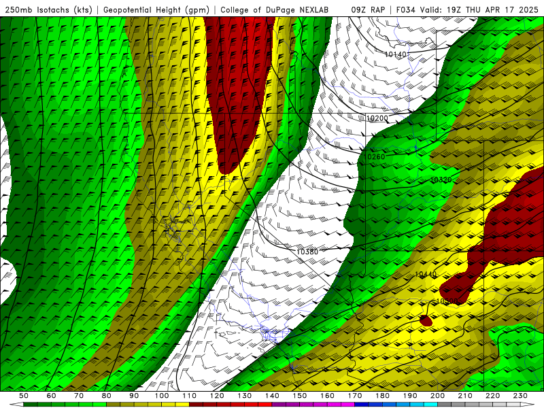The width and height of the screenshot is (544, 408).
Task: Click the 50 tick on the color scale
Action: click(x=24, y=396)
